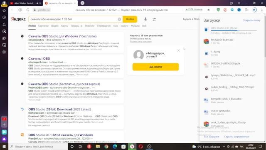Open File Explorer from the taskbar
This screenshot has height=150, width=266.
[x=98, y=146]
